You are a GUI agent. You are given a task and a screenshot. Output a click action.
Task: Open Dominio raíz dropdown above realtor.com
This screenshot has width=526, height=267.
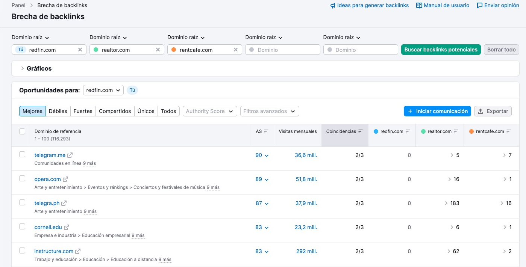[x=108, y=37]
